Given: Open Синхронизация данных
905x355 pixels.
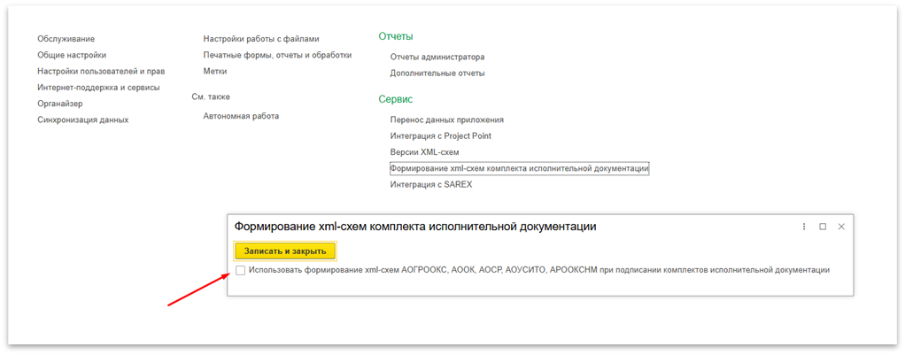Looking at the screenshot, I should pos(83,120).
